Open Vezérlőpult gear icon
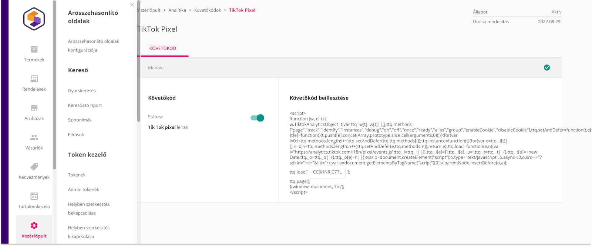The height and width of the screenshot is (246, 592). 34,226
